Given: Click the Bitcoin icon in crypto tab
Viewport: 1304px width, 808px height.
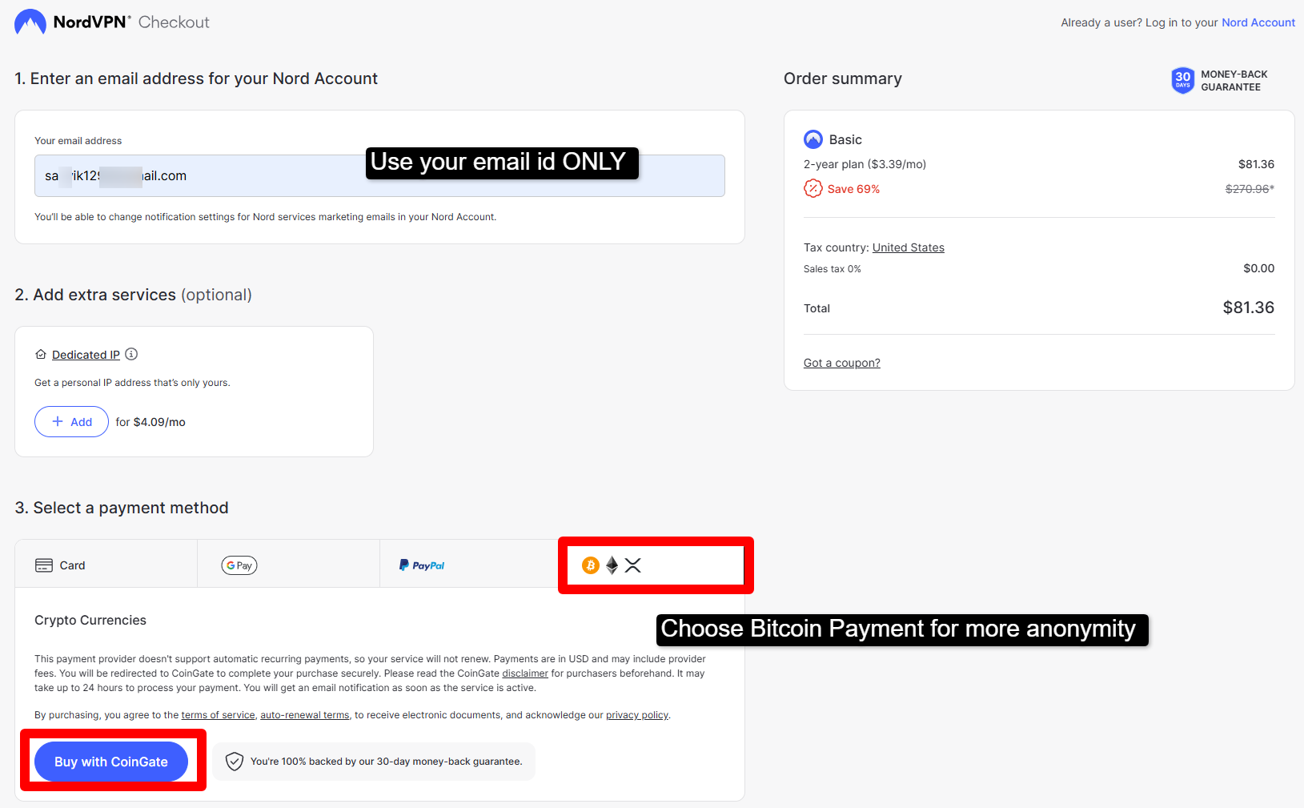Looking at the screenshot, I should point(591,565).
